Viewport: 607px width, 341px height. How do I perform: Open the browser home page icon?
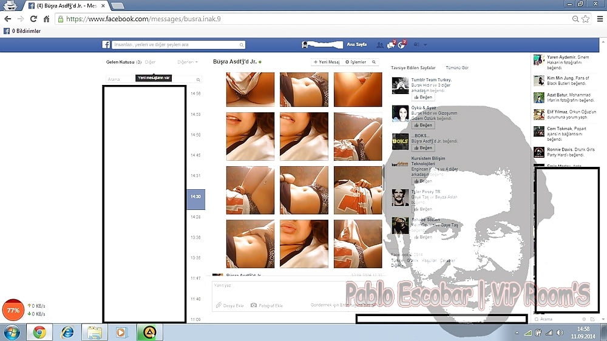[x=47, y=19]
